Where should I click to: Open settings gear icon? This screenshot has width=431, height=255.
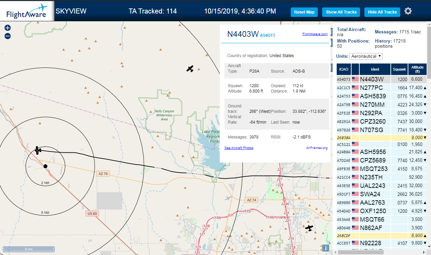point(408,11)
